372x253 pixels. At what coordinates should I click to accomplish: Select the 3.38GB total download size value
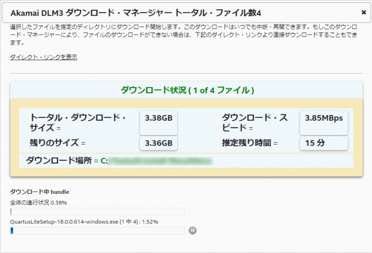pos(159,122)
